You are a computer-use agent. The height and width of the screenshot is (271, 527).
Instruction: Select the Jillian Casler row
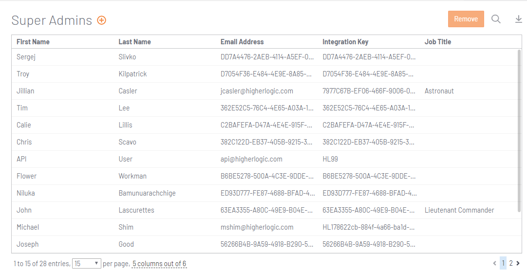tap(264, 91)
